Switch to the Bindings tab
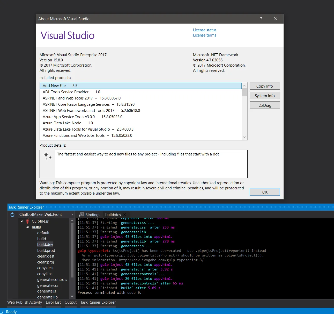Screen dimensions: 334x314 tap(90, 215)
